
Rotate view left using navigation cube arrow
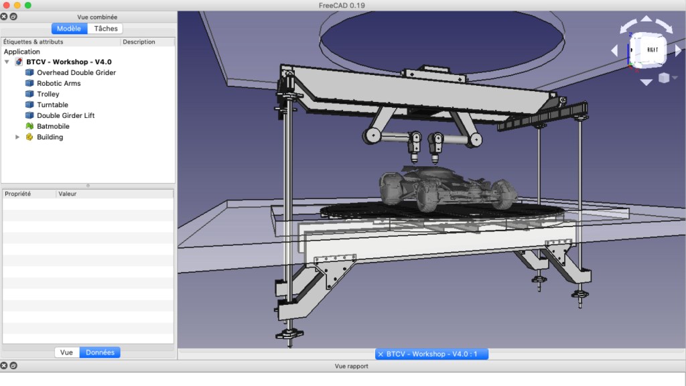click(x=615, y=51)
